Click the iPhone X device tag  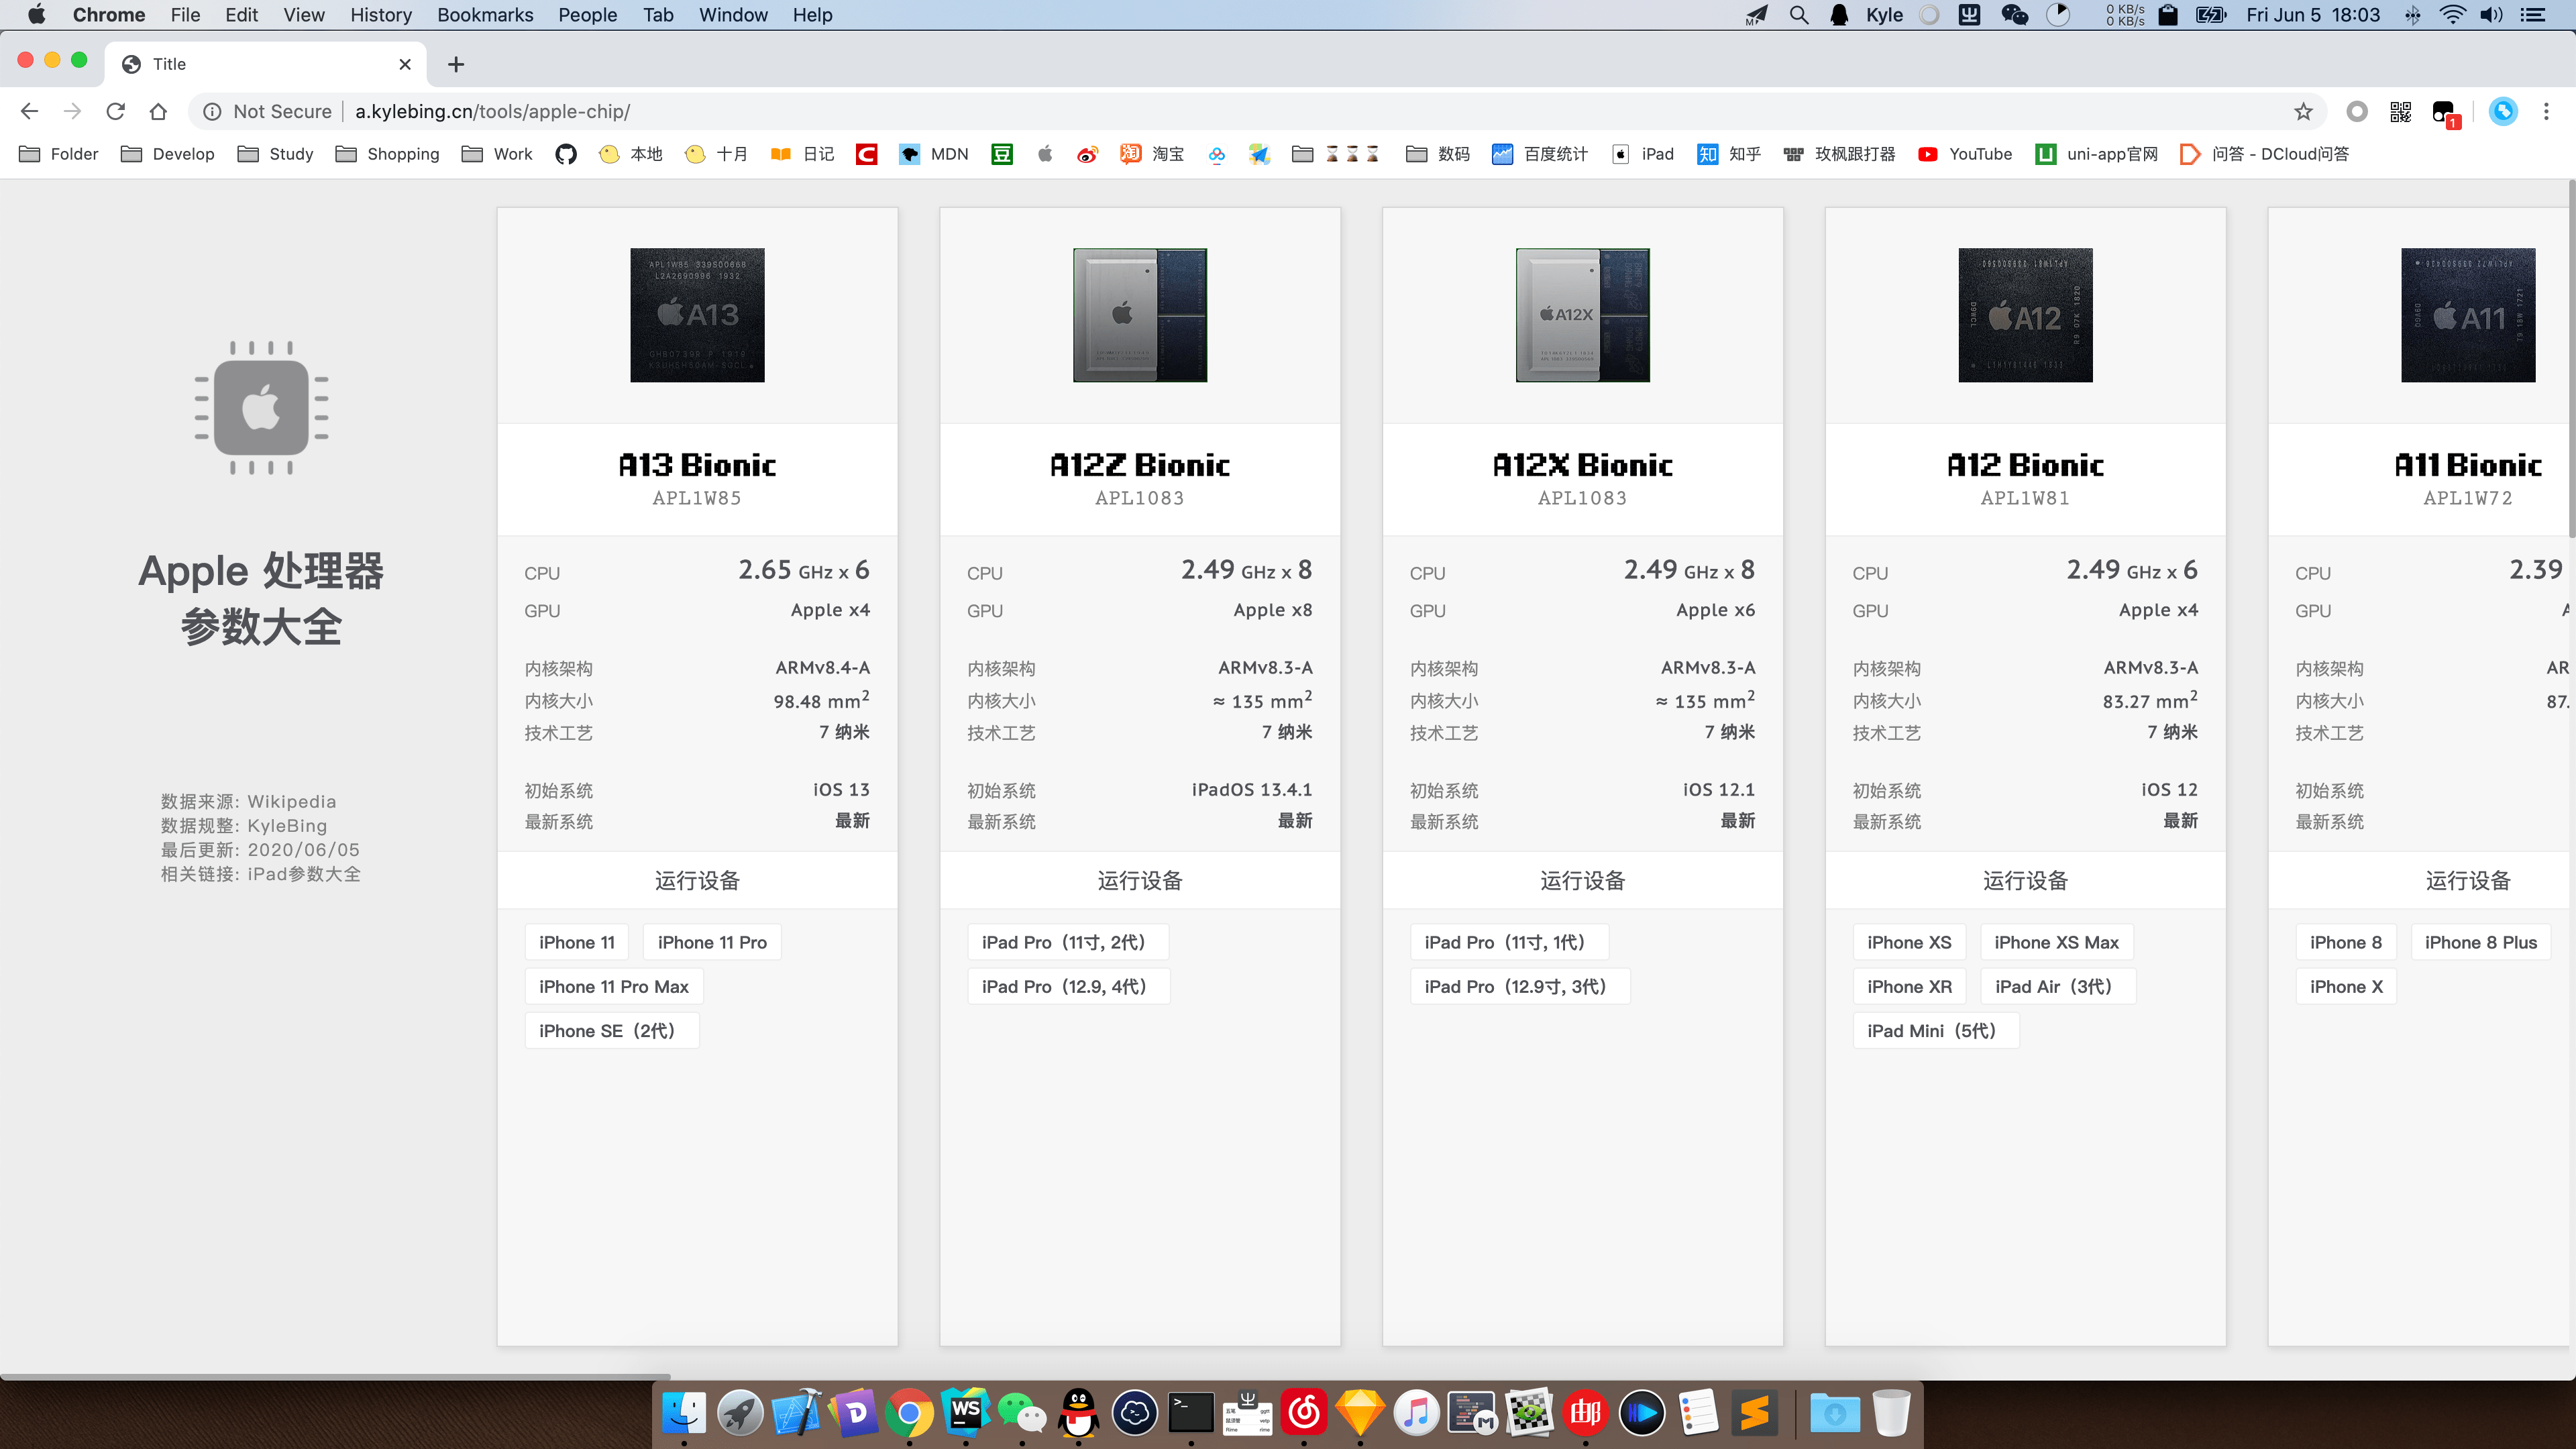coord(2346,986)
